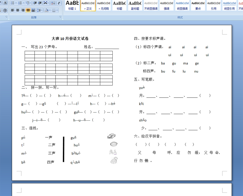The height and width of the screenshot is (196, 243).
Task: Select the fire picture in the document
Action: click(113, 152)
